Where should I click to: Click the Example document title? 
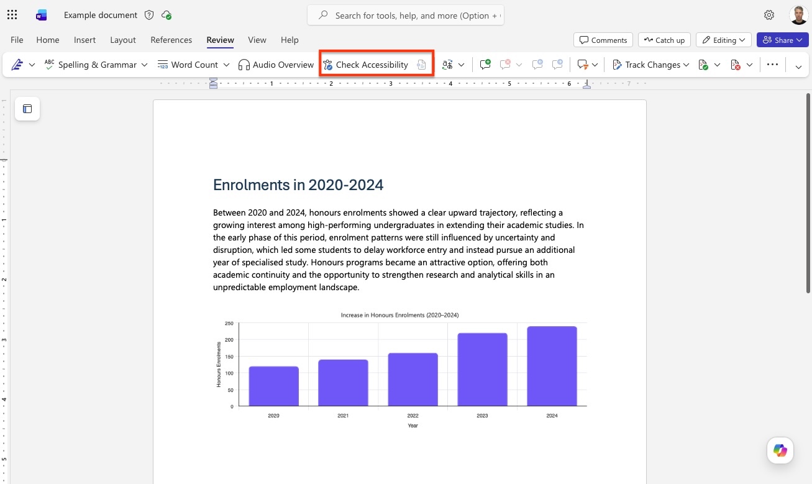[x=101, y=15]
